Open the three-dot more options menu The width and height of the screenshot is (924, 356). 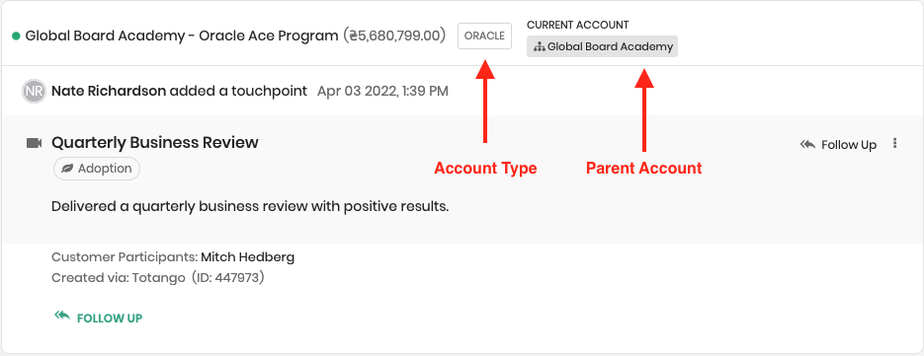[895, 143]
